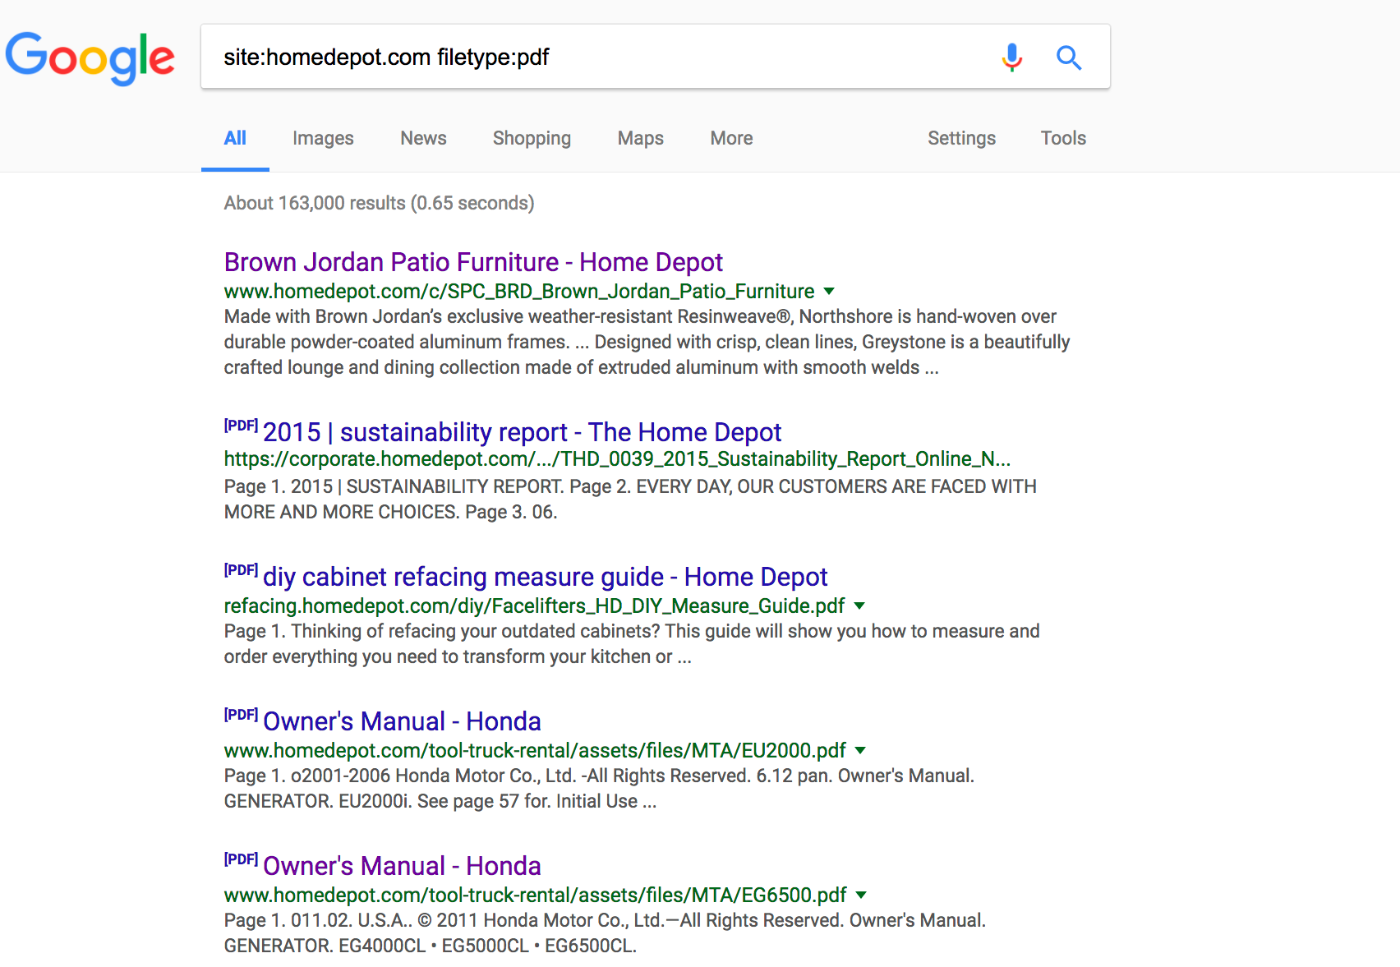Image resolution: width=1400 pixels, height=967 pixels.
Task: Switch to the Images tab
Action: [x=323, y=138]
